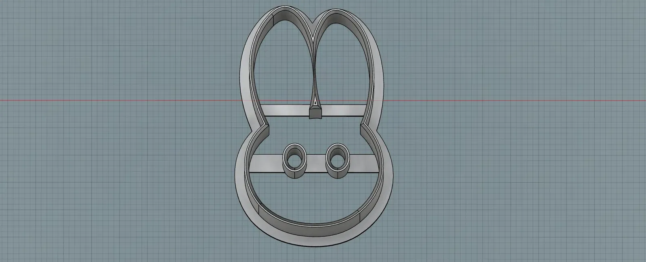The image size is (646, 262).
Task: Select the left eye ring of the bunny cutter
Action: [x=295, y=161]
